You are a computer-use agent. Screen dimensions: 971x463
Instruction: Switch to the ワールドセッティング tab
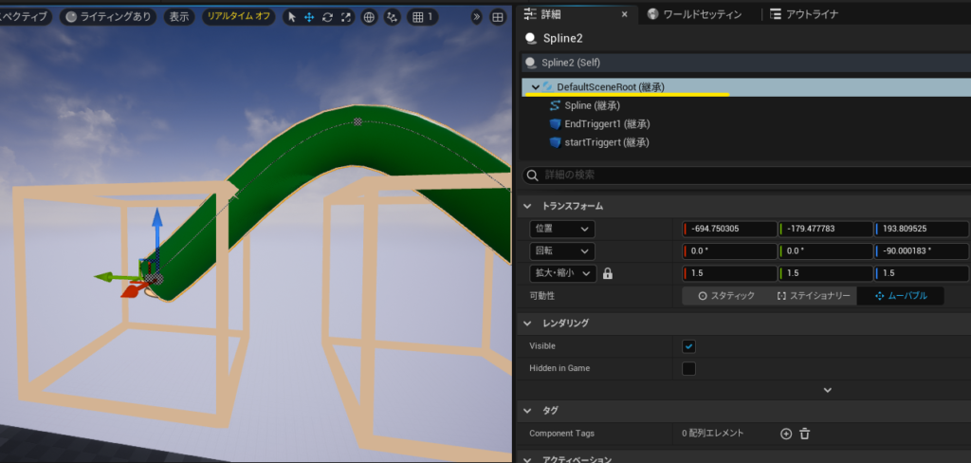(x=705, y=14)
